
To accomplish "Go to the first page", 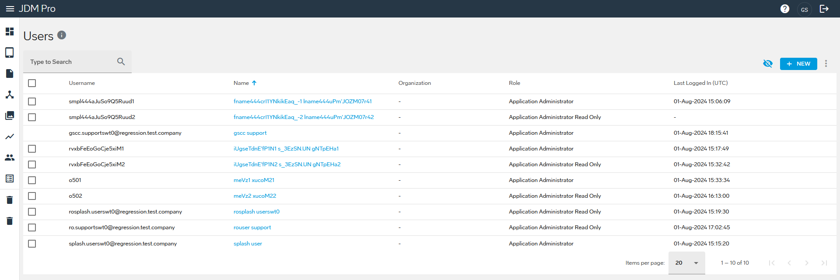I will click(772, 263).
